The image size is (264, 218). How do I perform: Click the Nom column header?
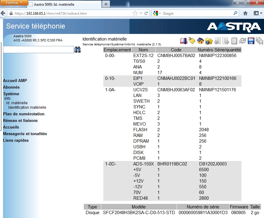[143, 50]
